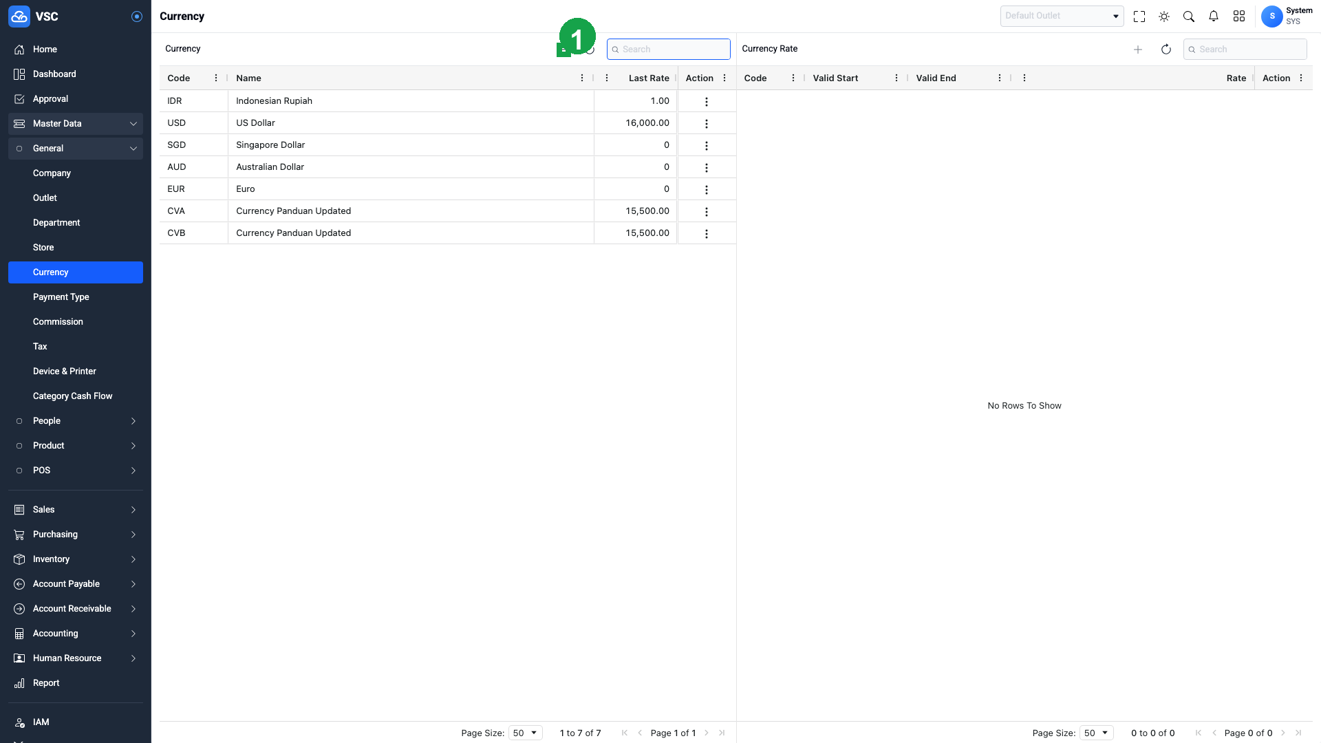1321x743 pixels.
Task: Open Category Cash Flow page
Action: (x=76, y=396)
